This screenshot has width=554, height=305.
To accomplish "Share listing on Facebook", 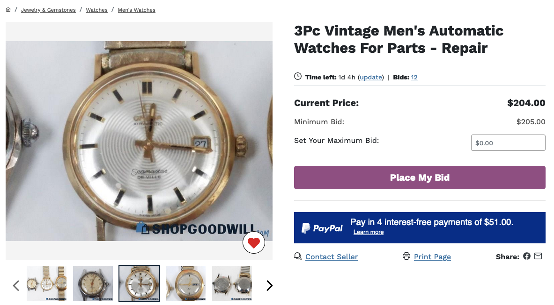I will point(527,256).
